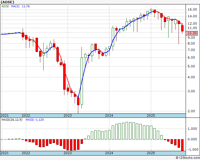Screen dimensions: 200x160
Task: Click the MACD:-1.125 value label
Action: pos(35,120)
